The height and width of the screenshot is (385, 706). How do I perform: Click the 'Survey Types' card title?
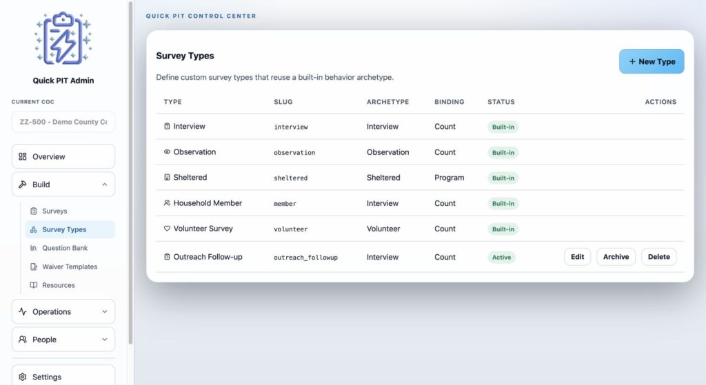click(185, 56)
